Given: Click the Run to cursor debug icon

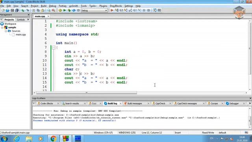Looking at the screenshot, I should pos(117,11).
